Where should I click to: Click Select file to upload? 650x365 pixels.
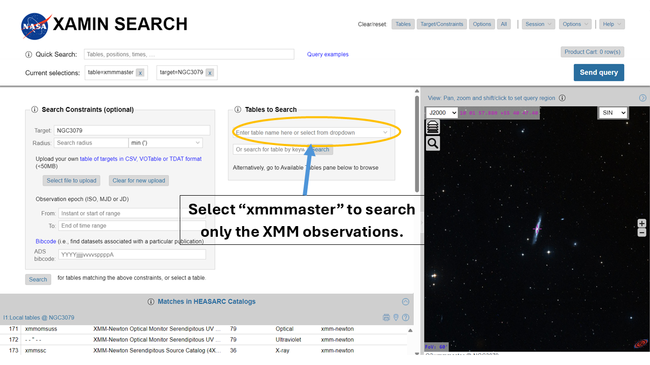click(x=72, y=180)
